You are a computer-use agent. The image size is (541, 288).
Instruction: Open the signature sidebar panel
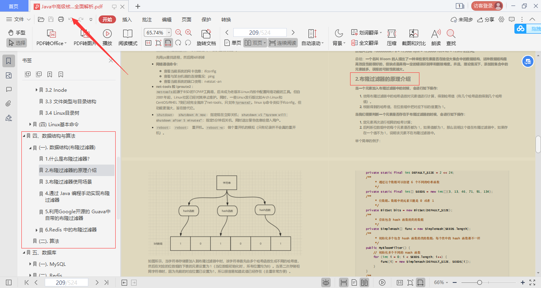pos(9,118)
